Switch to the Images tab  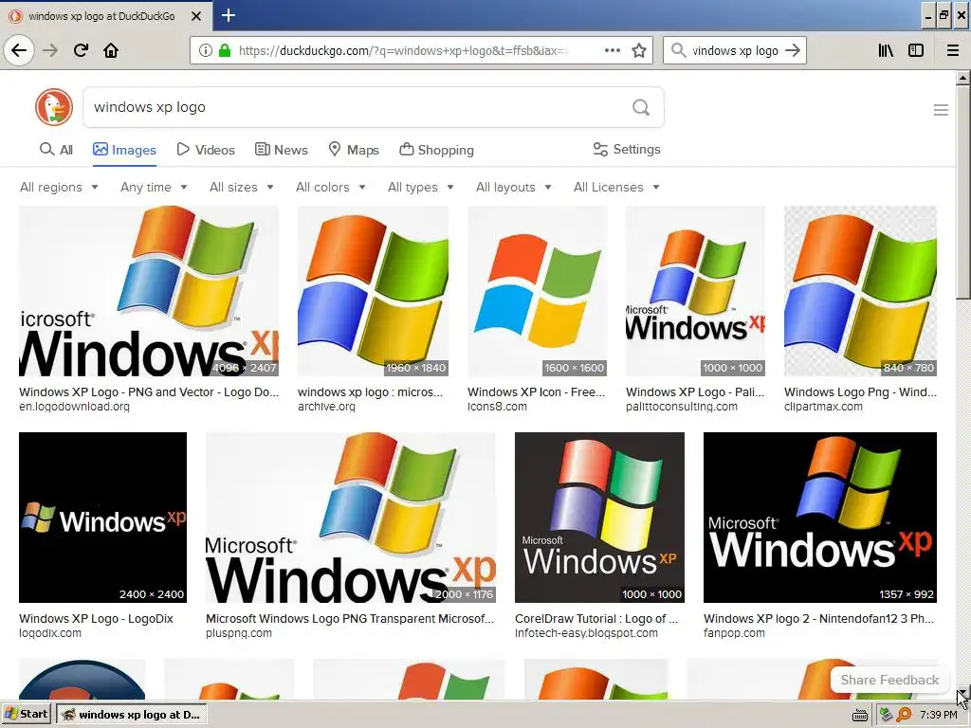[124, 150]
